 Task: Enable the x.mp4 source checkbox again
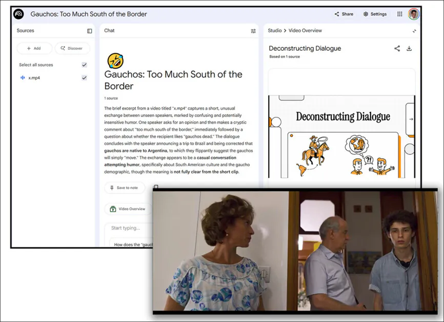(x=85, y=77)
